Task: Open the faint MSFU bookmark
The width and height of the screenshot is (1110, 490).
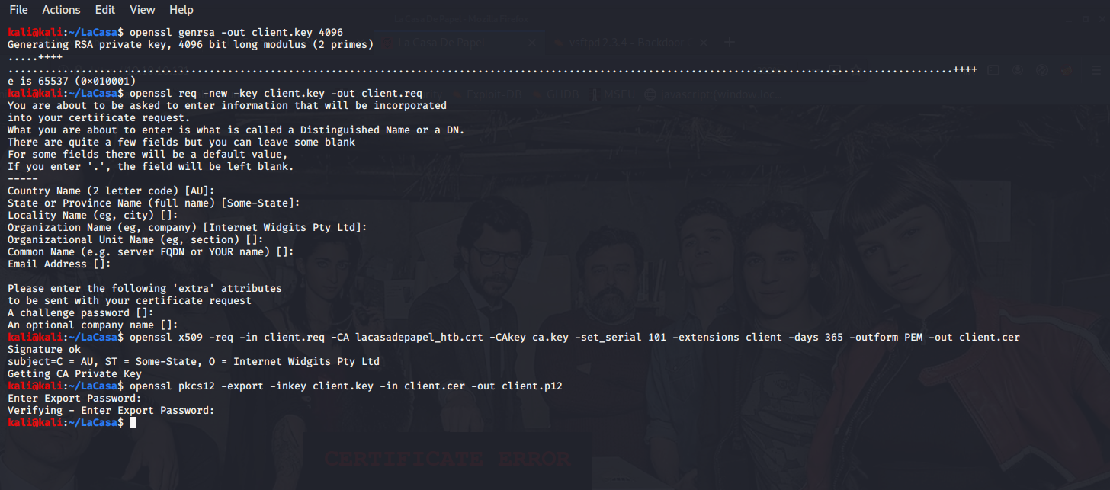Action: click(618, 95)
